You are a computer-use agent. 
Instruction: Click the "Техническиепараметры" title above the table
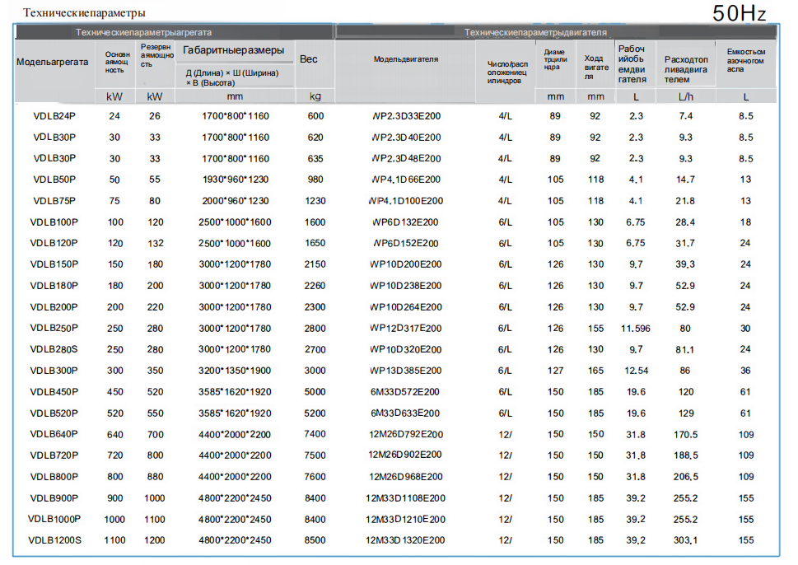pos(84,12)
